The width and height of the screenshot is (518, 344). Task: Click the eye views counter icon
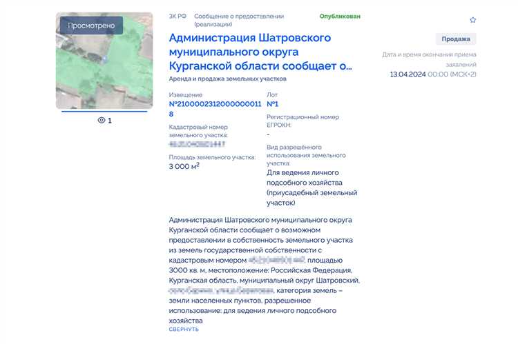pyautogui.click(x=102, y=121)
